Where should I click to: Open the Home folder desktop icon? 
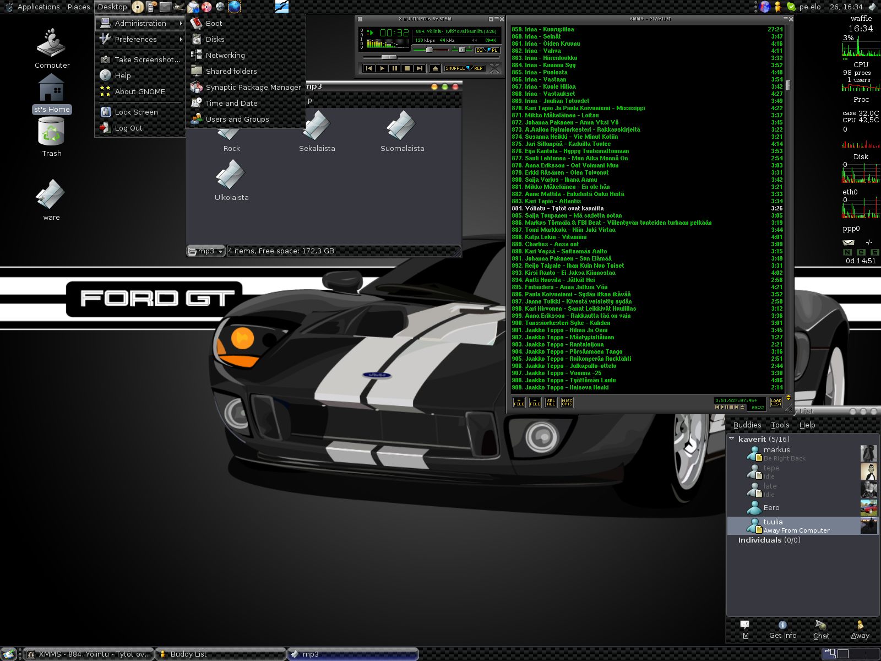coord(52,94)
